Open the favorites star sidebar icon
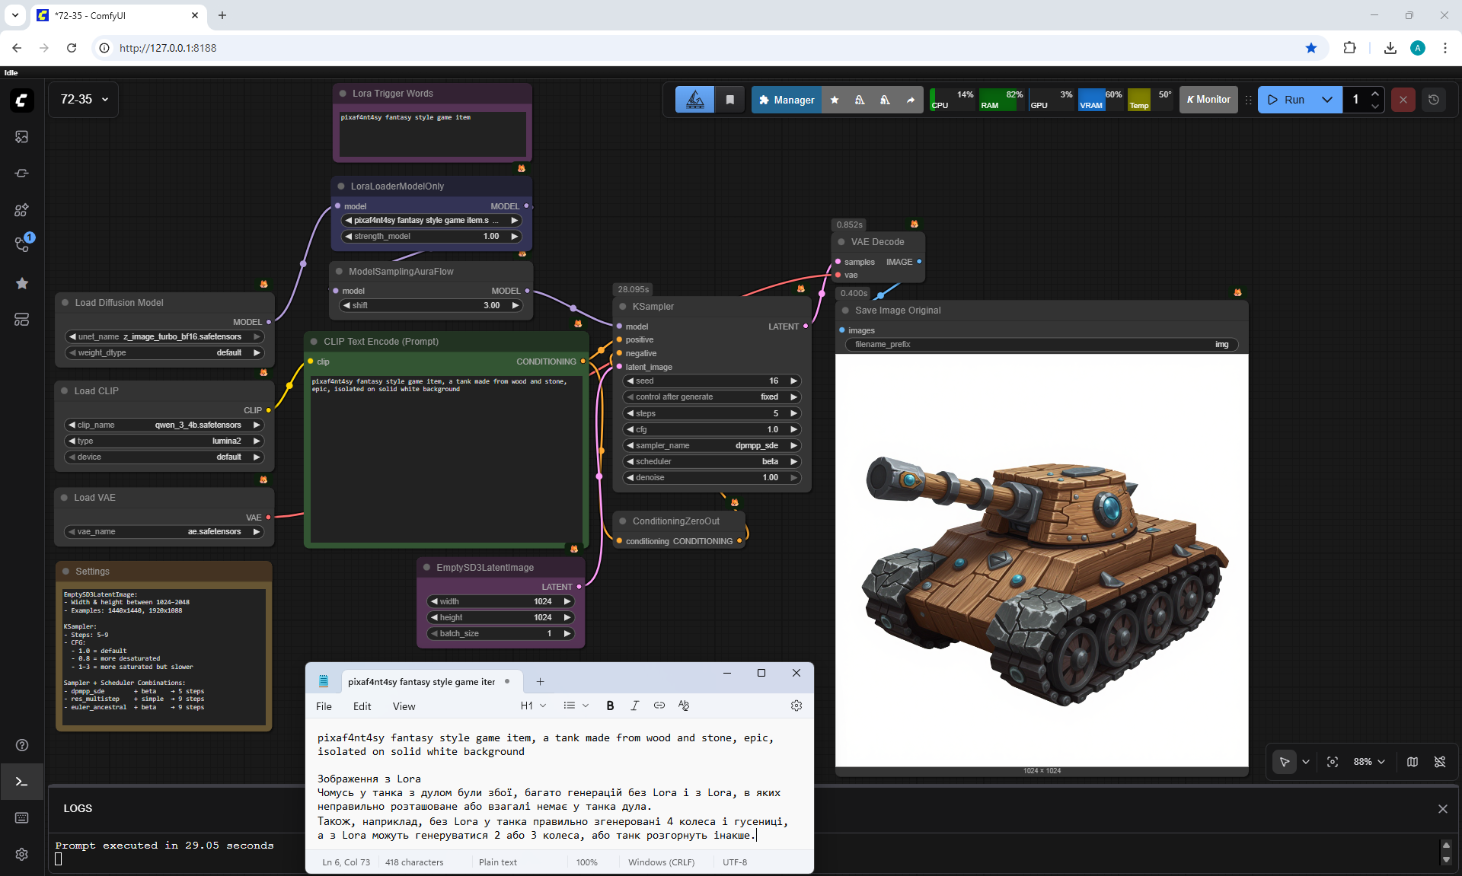The height and width of the screenshot is (876, 1462). (21, 283)
